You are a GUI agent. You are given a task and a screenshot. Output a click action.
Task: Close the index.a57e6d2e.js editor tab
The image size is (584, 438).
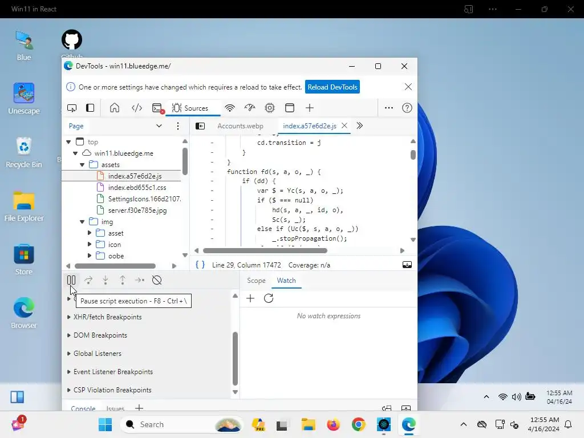click(344, 125)
